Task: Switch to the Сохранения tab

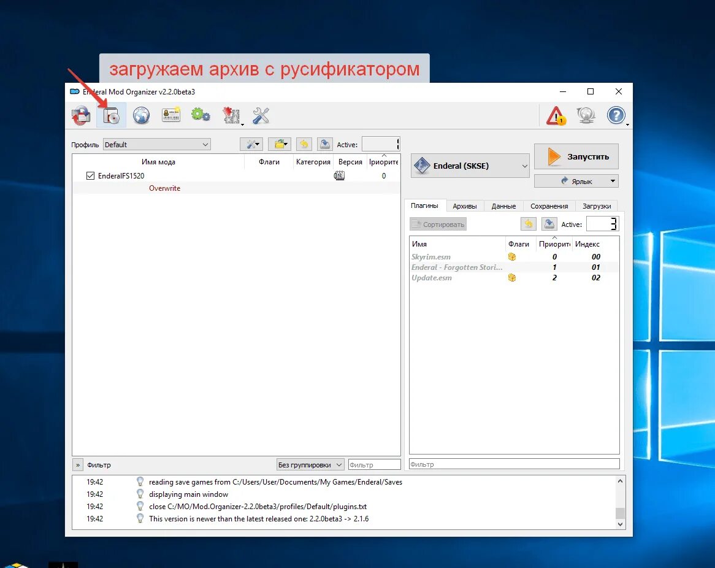Action: (549, 206)
